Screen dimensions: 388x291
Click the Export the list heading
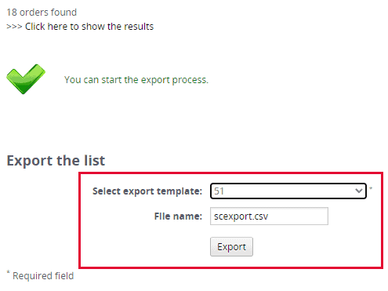[x=56, y=160]
